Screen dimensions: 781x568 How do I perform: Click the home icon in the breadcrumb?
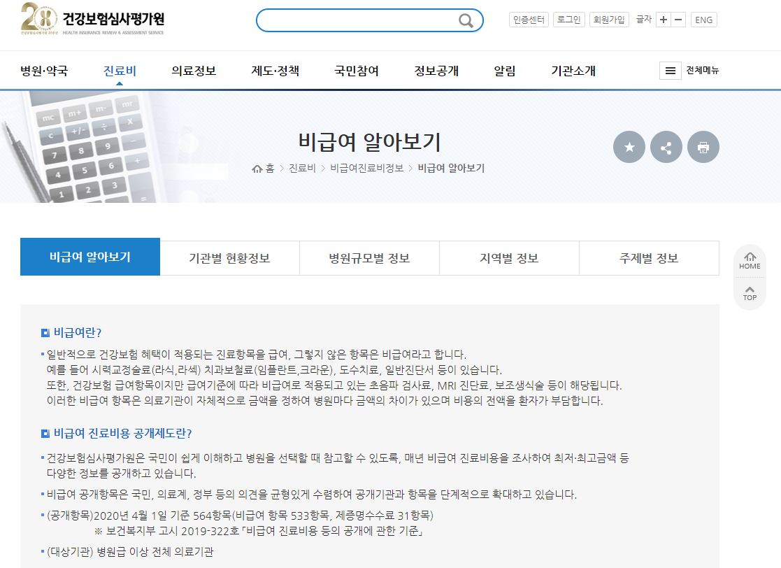(x=257, y=168)
